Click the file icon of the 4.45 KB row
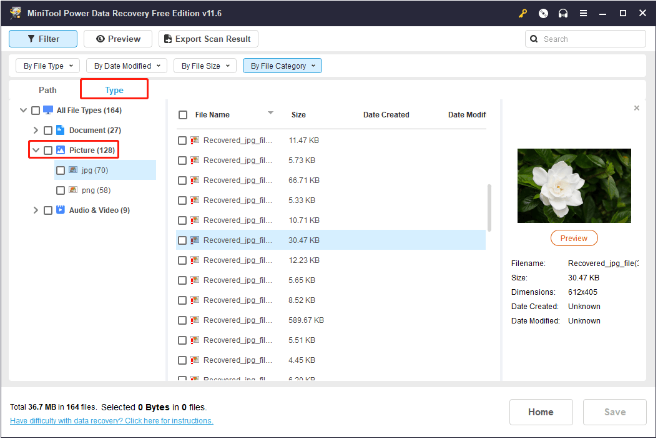This screenshot has height=439, width=658. pyautogui.click(x=195, y=360)
